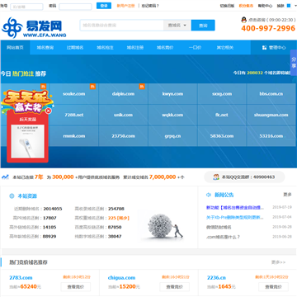Open the 2236.cn auction link
The width and height of the screenshot is (297, 297).
pos(216,278)
